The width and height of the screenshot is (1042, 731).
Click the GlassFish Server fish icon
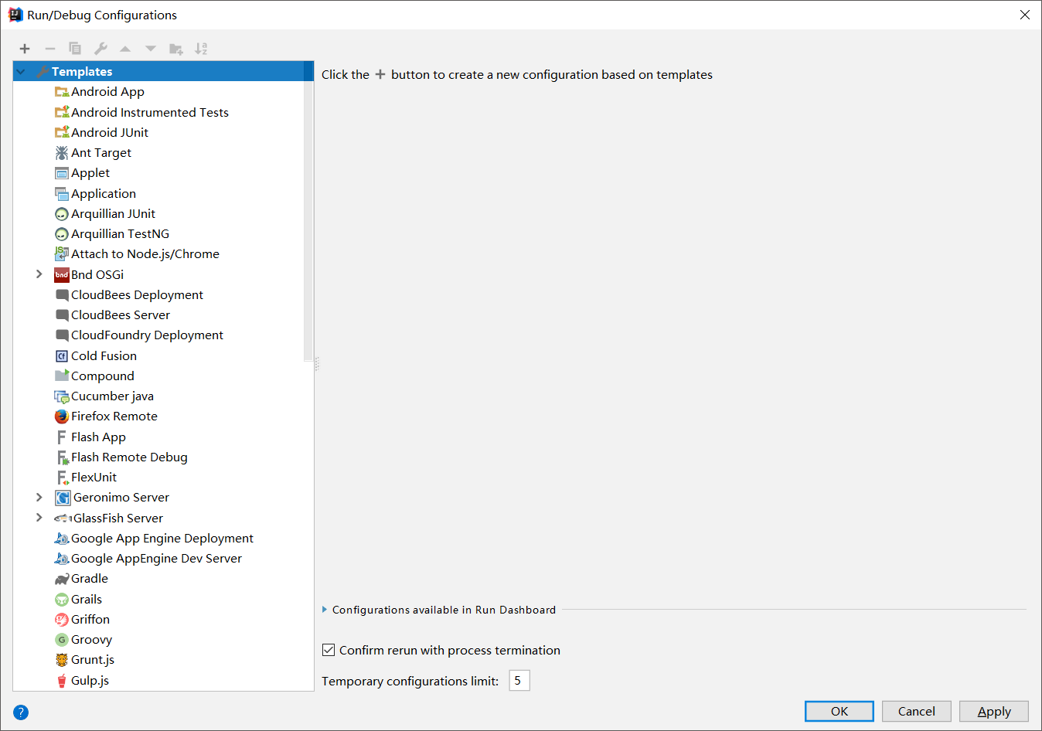(x=63, y=518)
